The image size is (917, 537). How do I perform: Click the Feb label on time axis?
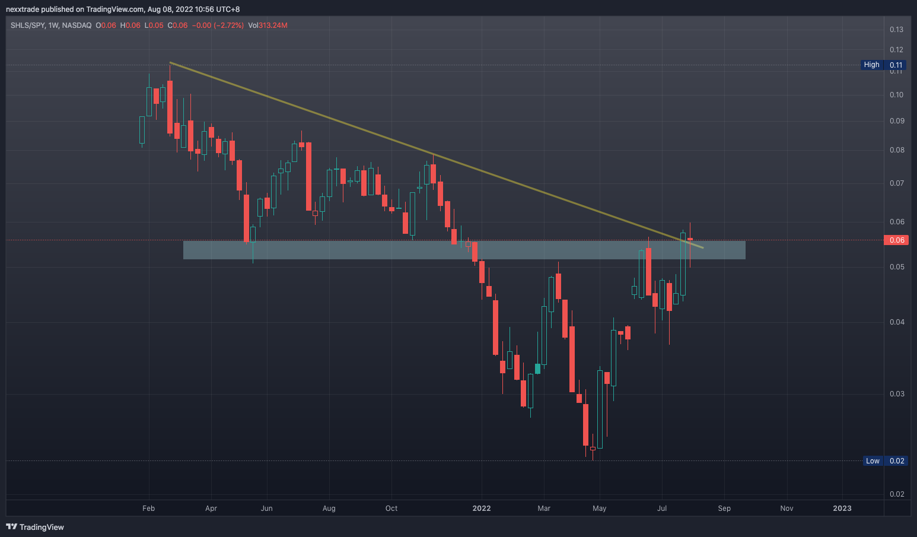pyautogui.click(x=149, y=509)
